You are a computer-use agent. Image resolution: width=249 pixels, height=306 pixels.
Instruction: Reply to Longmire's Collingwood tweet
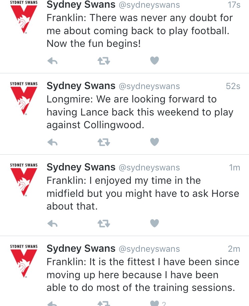click(x=52, y=143)
